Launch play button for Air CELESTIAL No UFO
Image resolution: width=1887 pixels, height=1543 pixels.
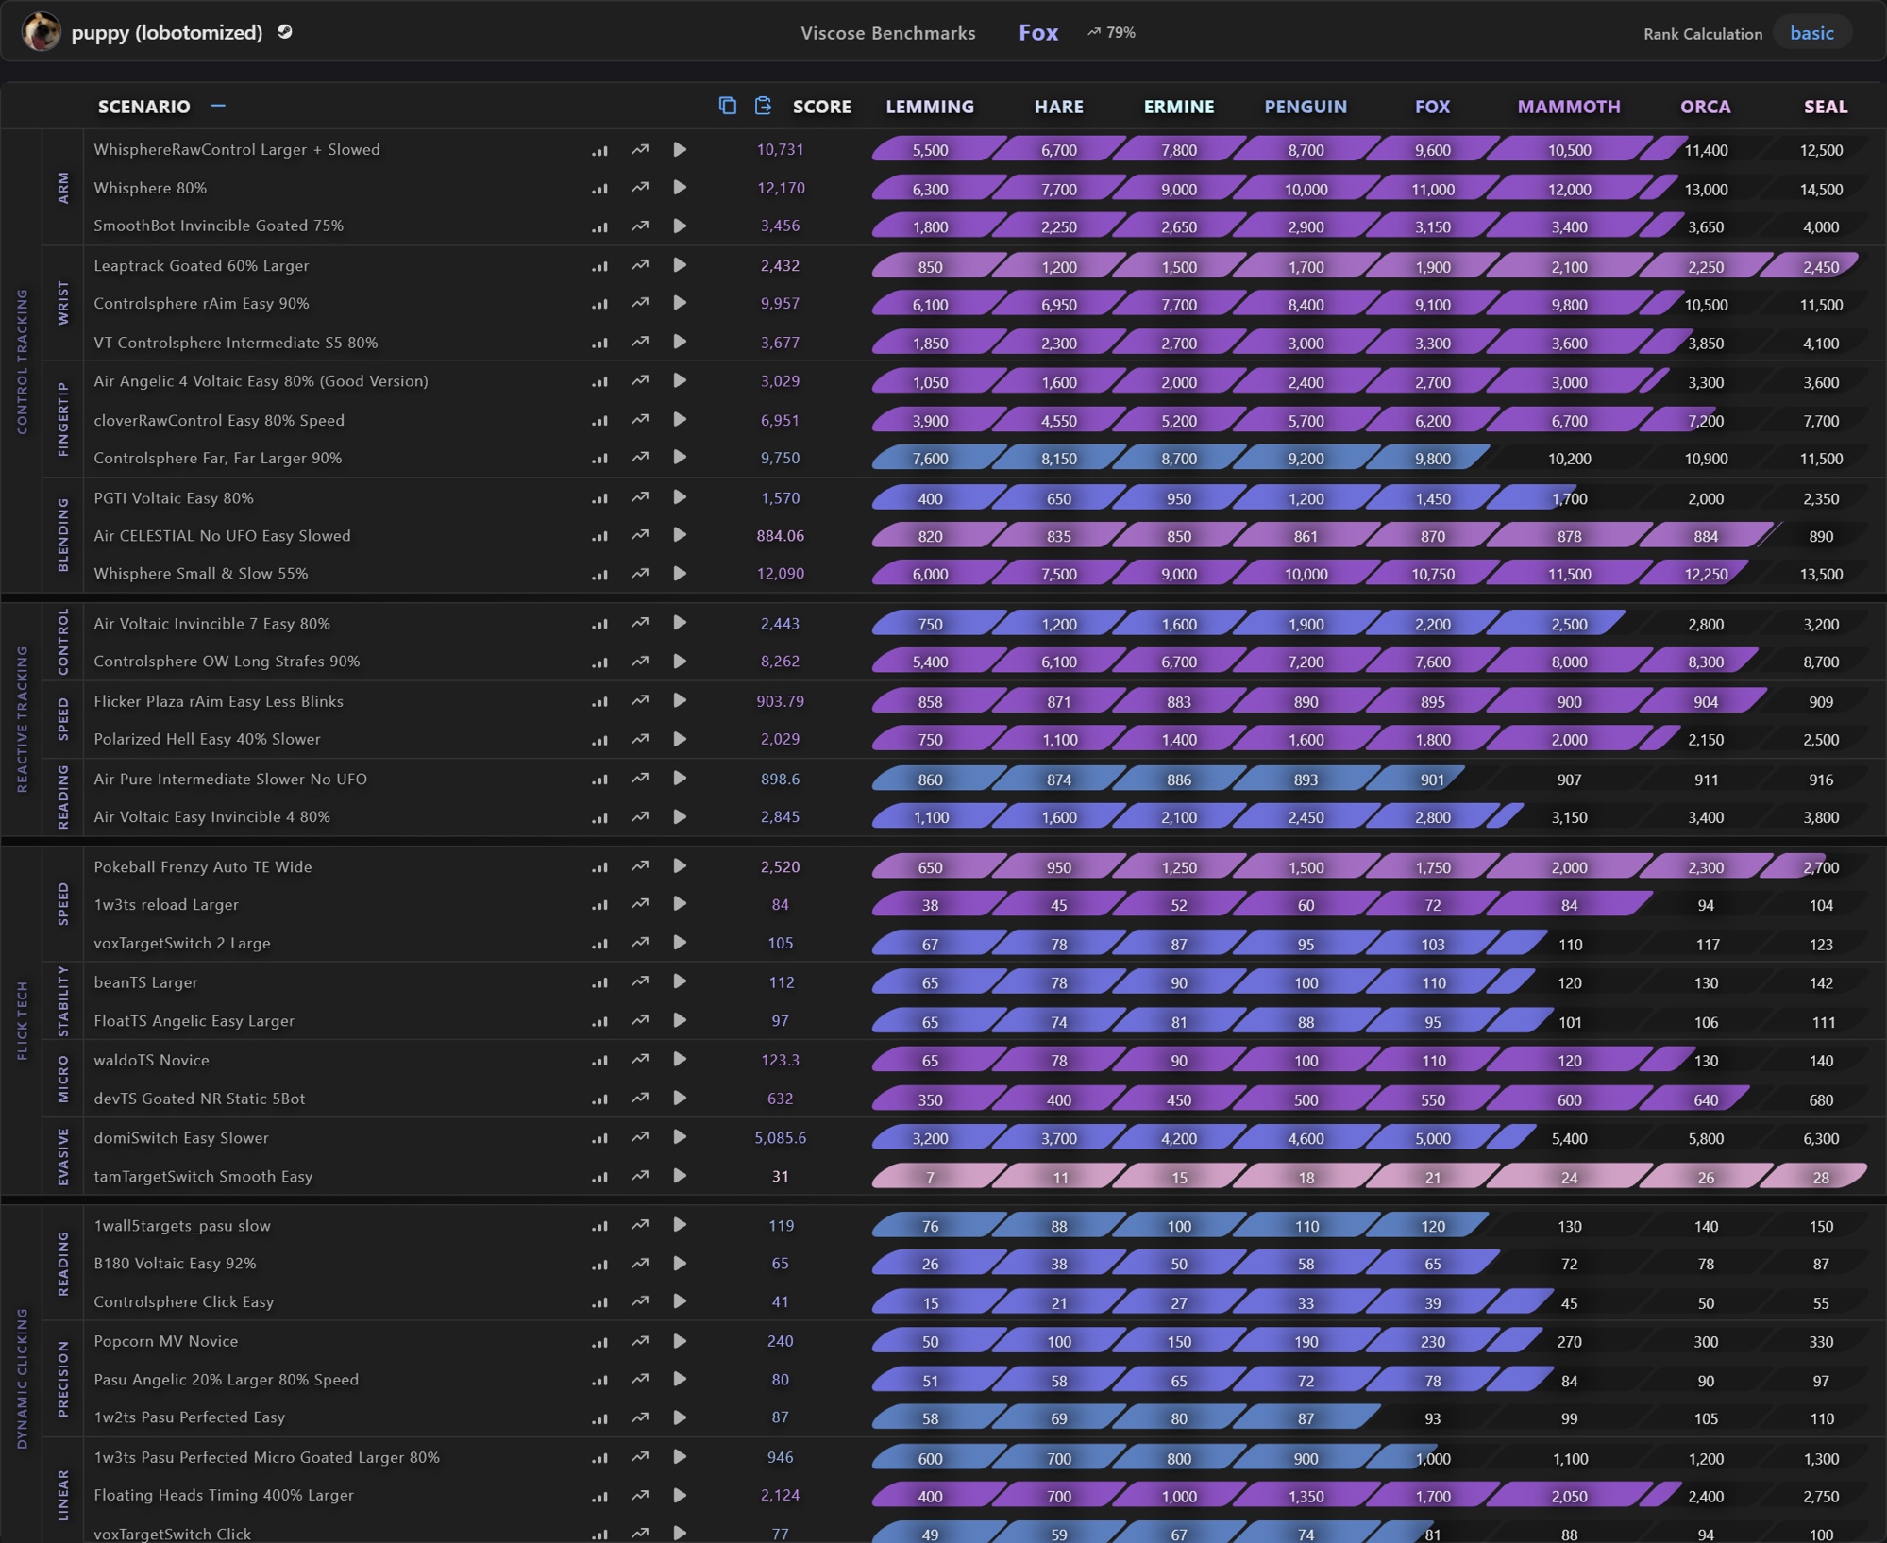pyautogui.click(x=680, y=535)
